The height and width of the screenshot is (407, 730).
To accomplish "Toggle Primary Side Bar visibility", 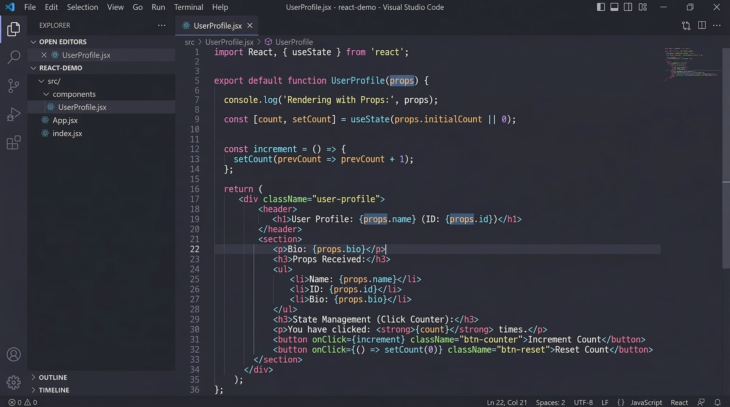I will click(600, 7).
